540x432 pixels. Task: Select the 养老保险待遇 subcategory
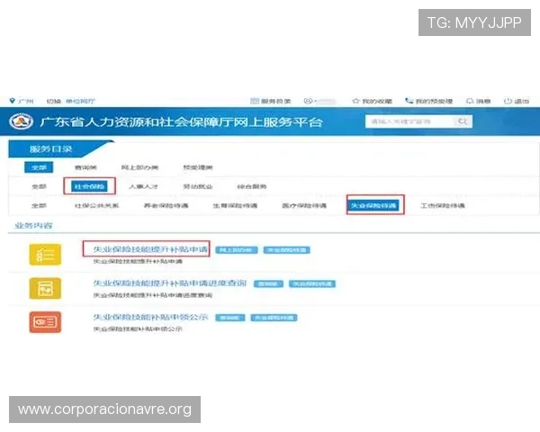[x=166, y=206]
